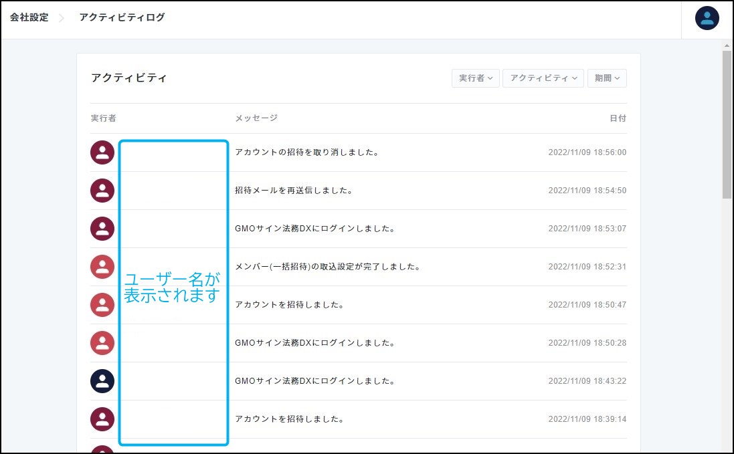The height and width of the screenshot is (454, 734).
Task: Select message アカウントの招待を取り消しました。
Action: [307, 152]
